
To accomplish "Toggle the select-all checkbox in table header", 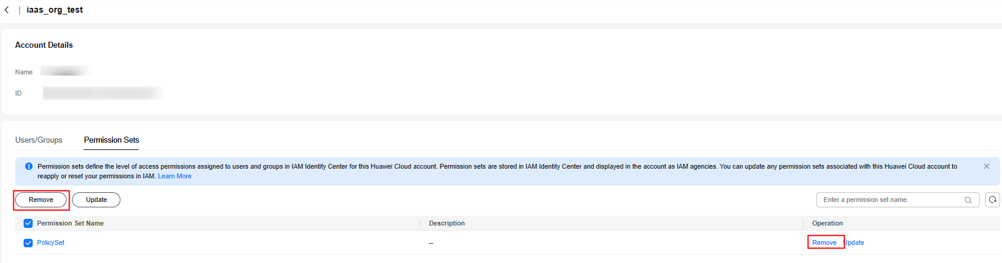I will coord(28,223).
